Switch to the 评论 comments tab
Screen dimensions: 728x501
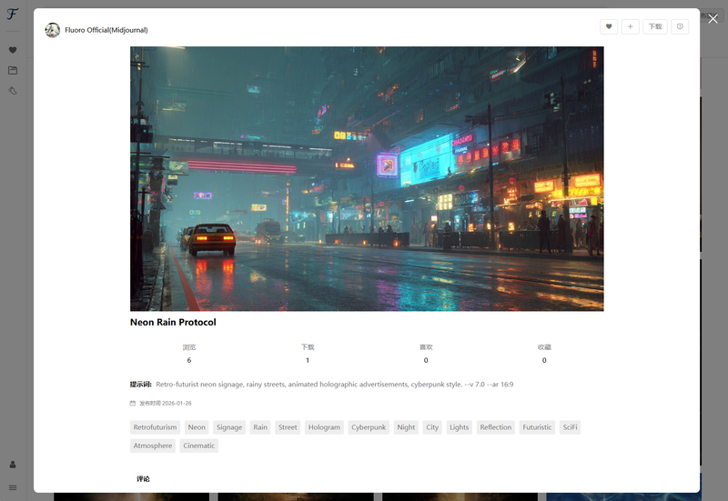tap(143, 479)
